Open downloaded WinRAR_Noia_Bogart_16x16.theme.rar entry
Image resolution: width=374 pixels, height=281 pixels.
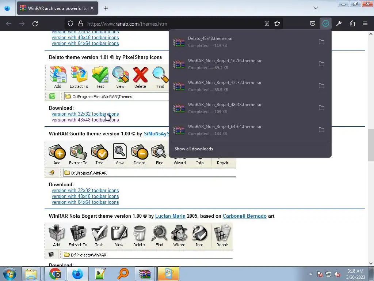point(242,64)
